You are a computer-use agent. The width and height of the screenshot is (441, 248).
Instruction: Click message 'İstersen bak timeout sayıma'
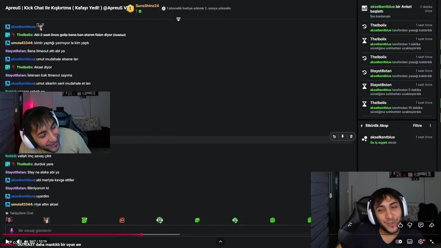[50, 75]
